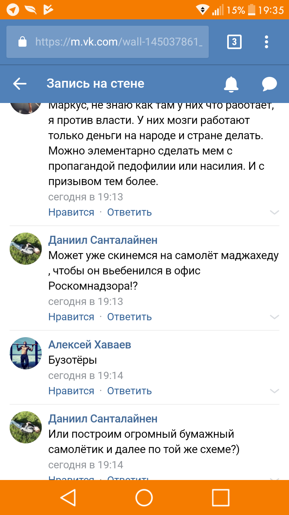Tap the back arrow in VK header

click(x=20, y=84)
